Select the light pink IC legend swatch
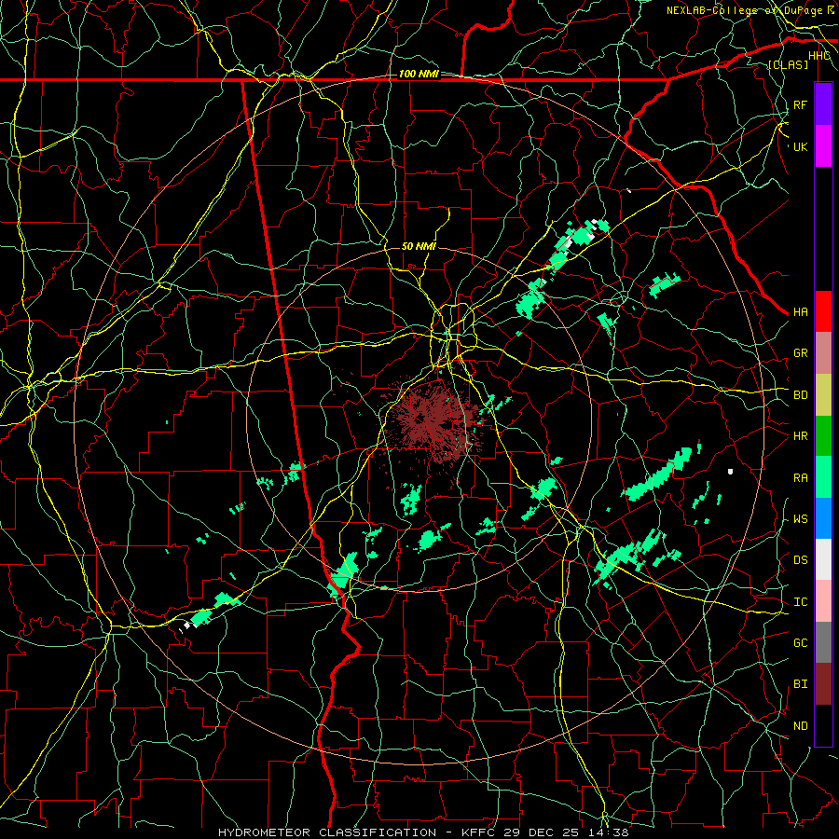The height and width of the screenshot is (839, 839). [x=823, y=601]
